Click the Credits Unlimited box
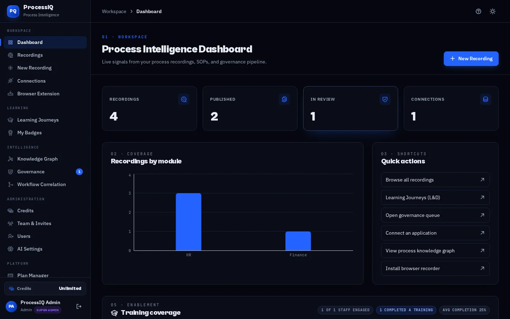The image size is (510, 319). coord(45,289)
